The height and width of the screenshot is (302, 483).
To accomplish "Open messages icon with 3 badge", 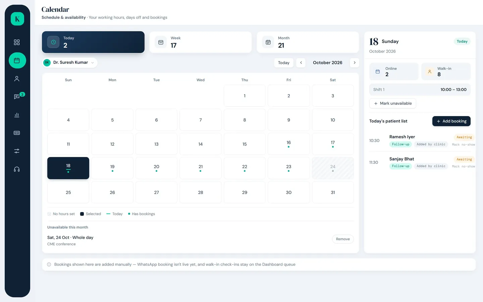I will [x=17, y=97].
